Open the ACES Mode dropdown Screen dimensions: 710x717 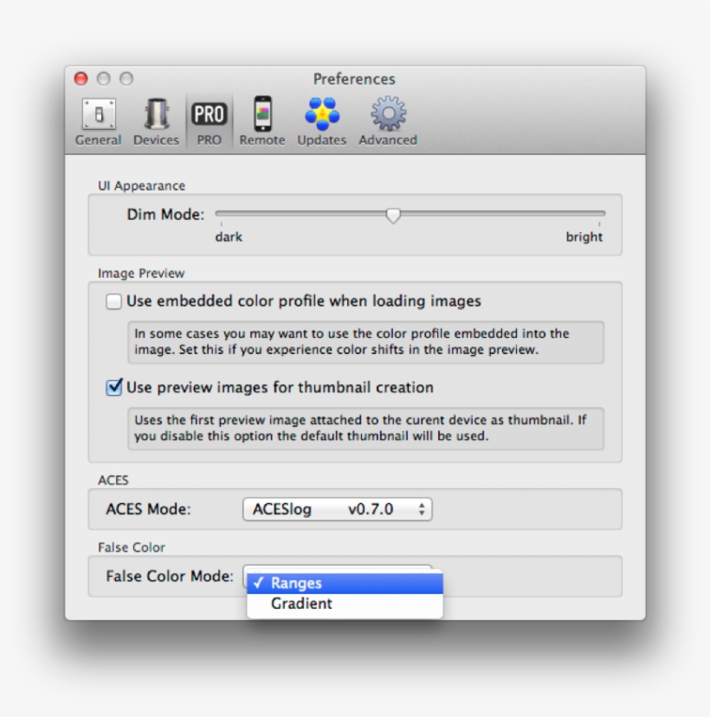(337, 510)
